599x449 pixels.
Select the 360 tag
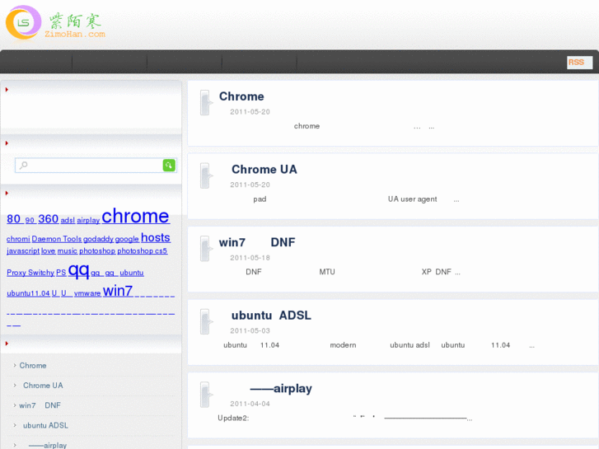point(48,219)
